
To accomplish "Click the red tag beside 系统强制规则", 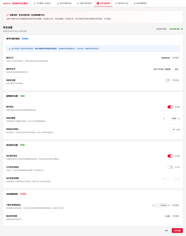I will 23,194.
